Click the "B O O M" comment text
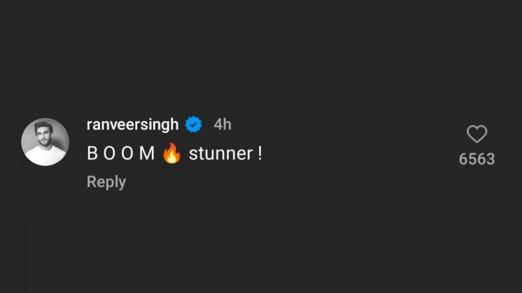This screenshot has width=522, height=293. [x=121, y=153]
